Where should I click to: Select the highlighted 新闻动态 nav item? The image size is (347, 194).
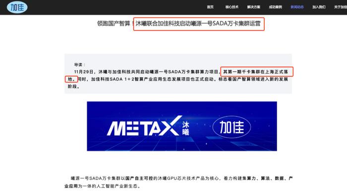coord(297,7)
